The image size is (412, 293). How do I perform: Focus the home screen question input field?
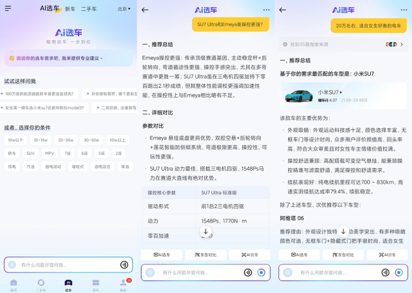click(x=68, y=264)
